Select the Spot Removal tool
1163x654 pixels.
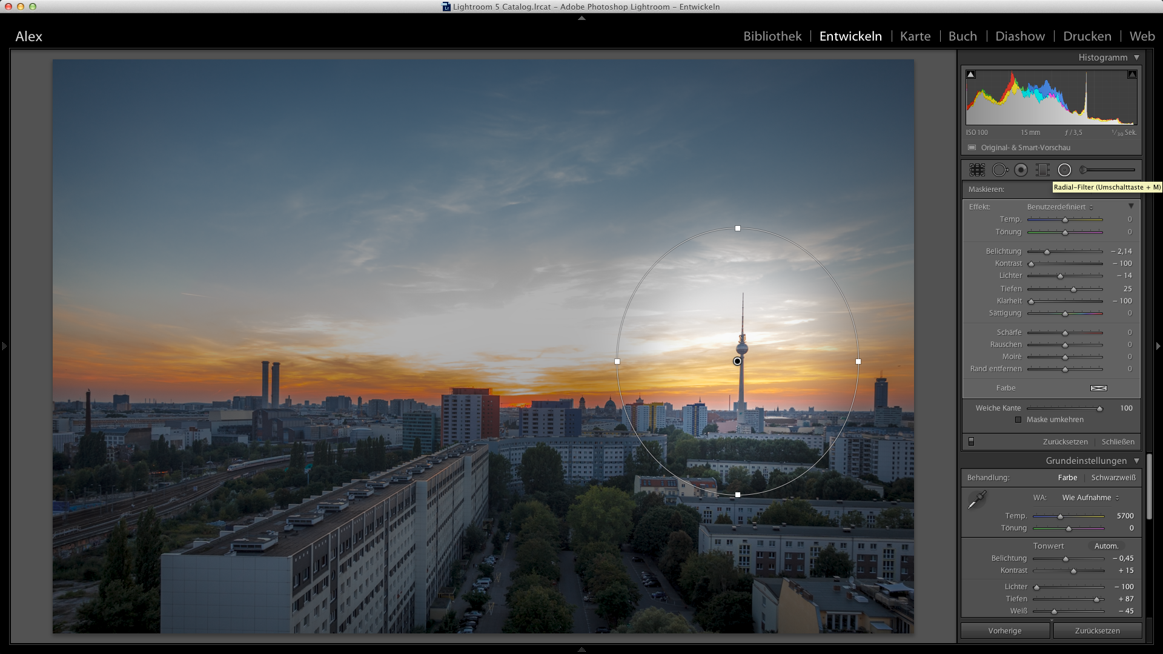(x=999, y=170)
